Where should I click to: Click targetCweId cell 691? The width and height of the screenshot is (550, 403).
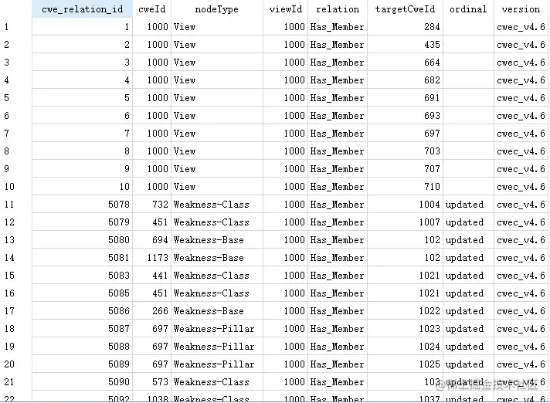405,98
